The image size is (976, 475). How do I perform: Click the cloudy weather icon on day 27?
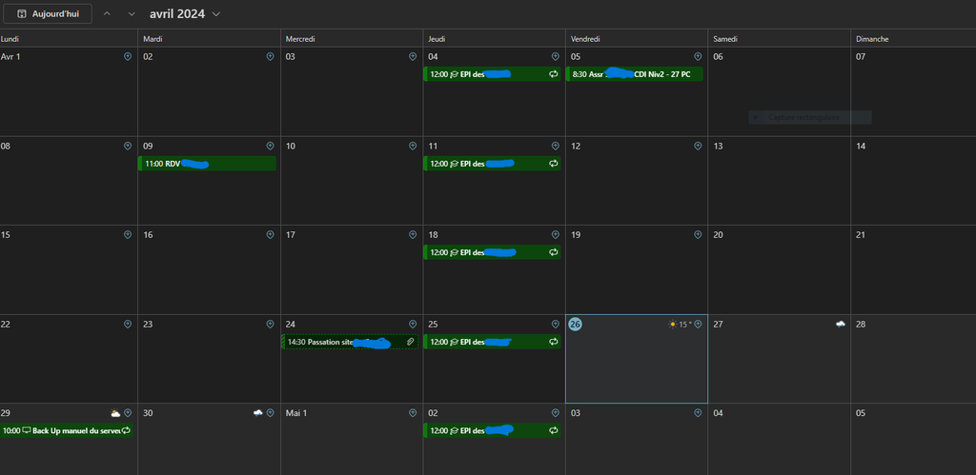tap(841, 325)
